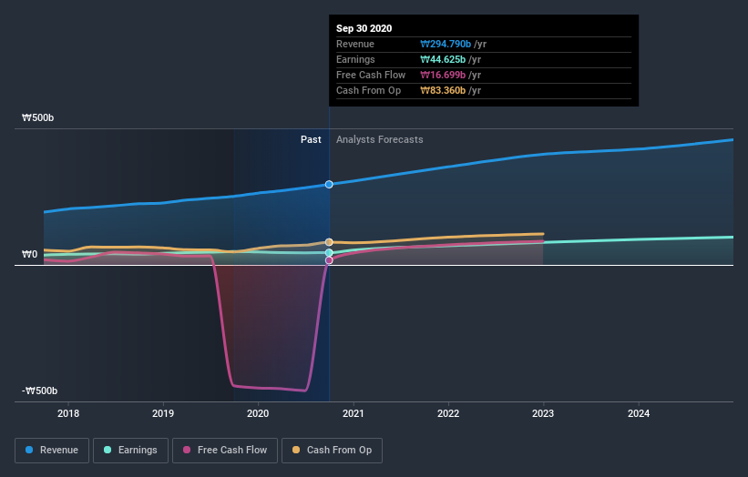Click the ₩500b y-axis label
This screenshot has width=748, height=477.
pyautogui.click(x=37, y=117)
